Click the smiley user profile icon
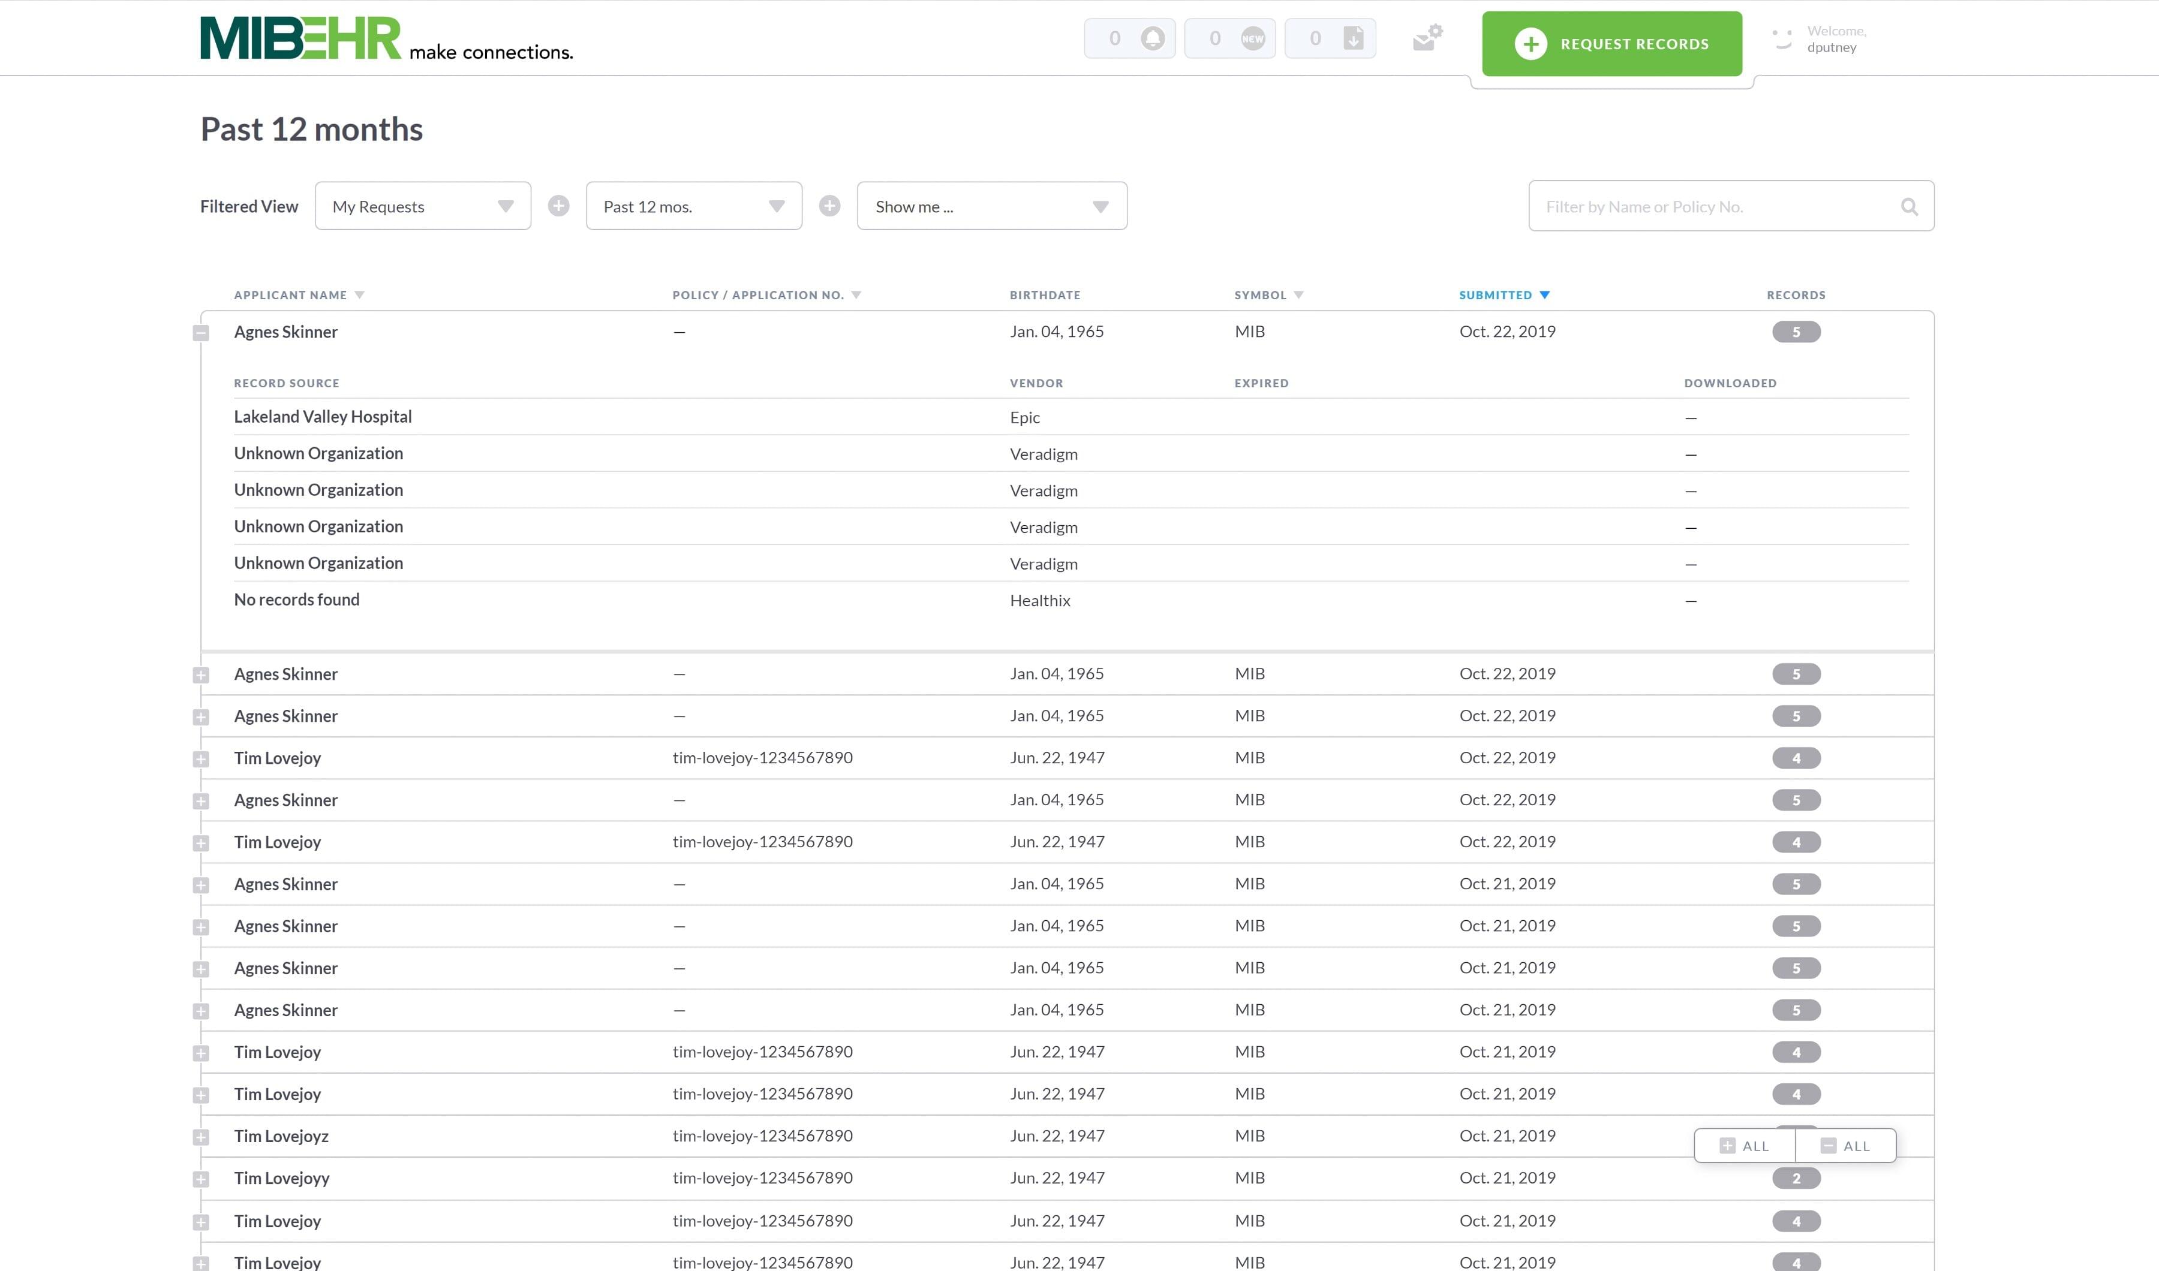Image resolution: width=2159 pixels, height=1271 pixels. click(1782, 38)
